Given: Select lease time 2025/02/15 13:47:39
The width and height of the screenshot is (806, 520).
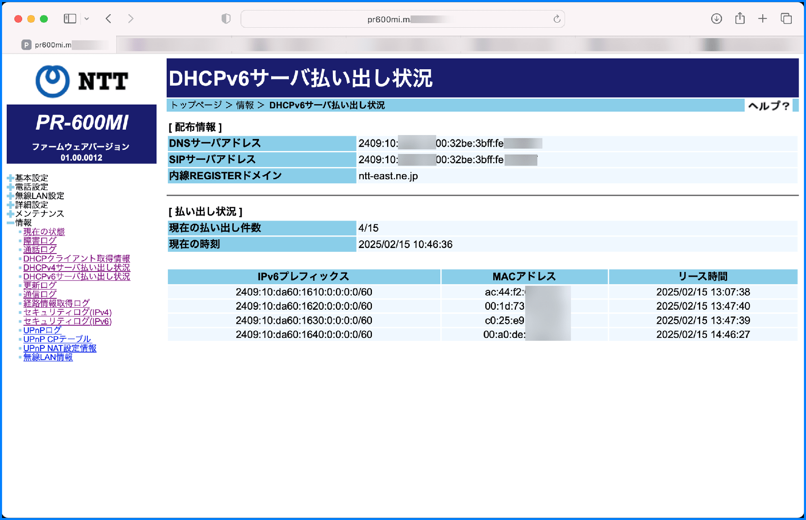Looking at the screenshot, I should (x=703, y=321).
